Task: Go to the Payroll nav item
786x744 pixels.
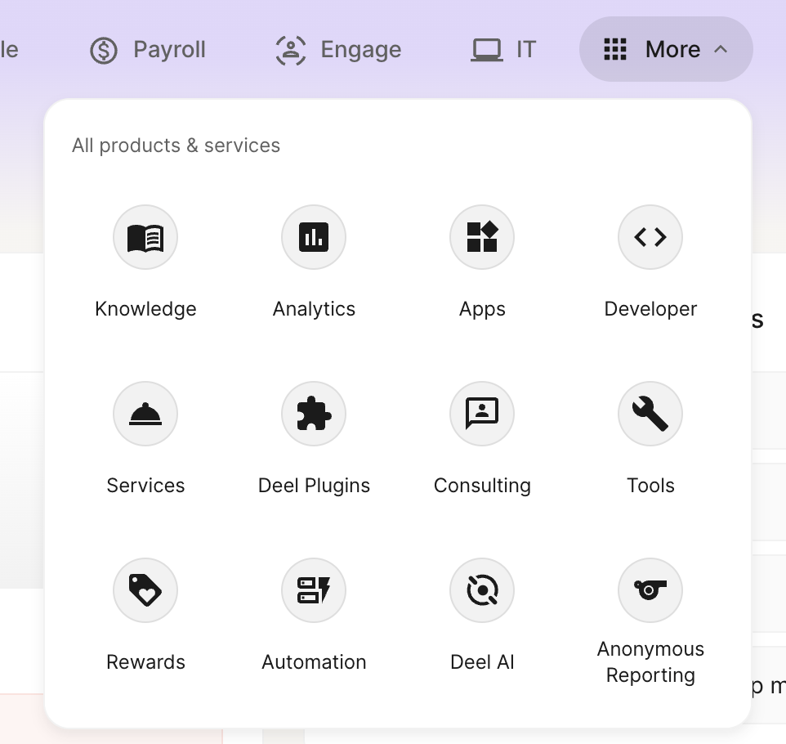Action: (148, 50)
